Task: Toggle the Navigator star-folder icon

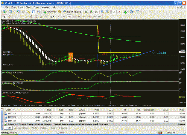Action: click(28, 12)
